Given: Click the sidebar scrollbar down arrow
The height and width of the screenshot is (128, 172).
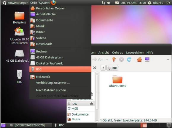Looking at the screenshot, I should pos(97,121).
